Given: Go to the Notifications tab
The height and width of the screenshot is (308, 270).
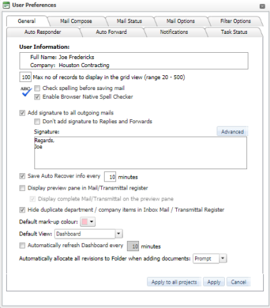Looking at the screenshot, I should point(174,32).
